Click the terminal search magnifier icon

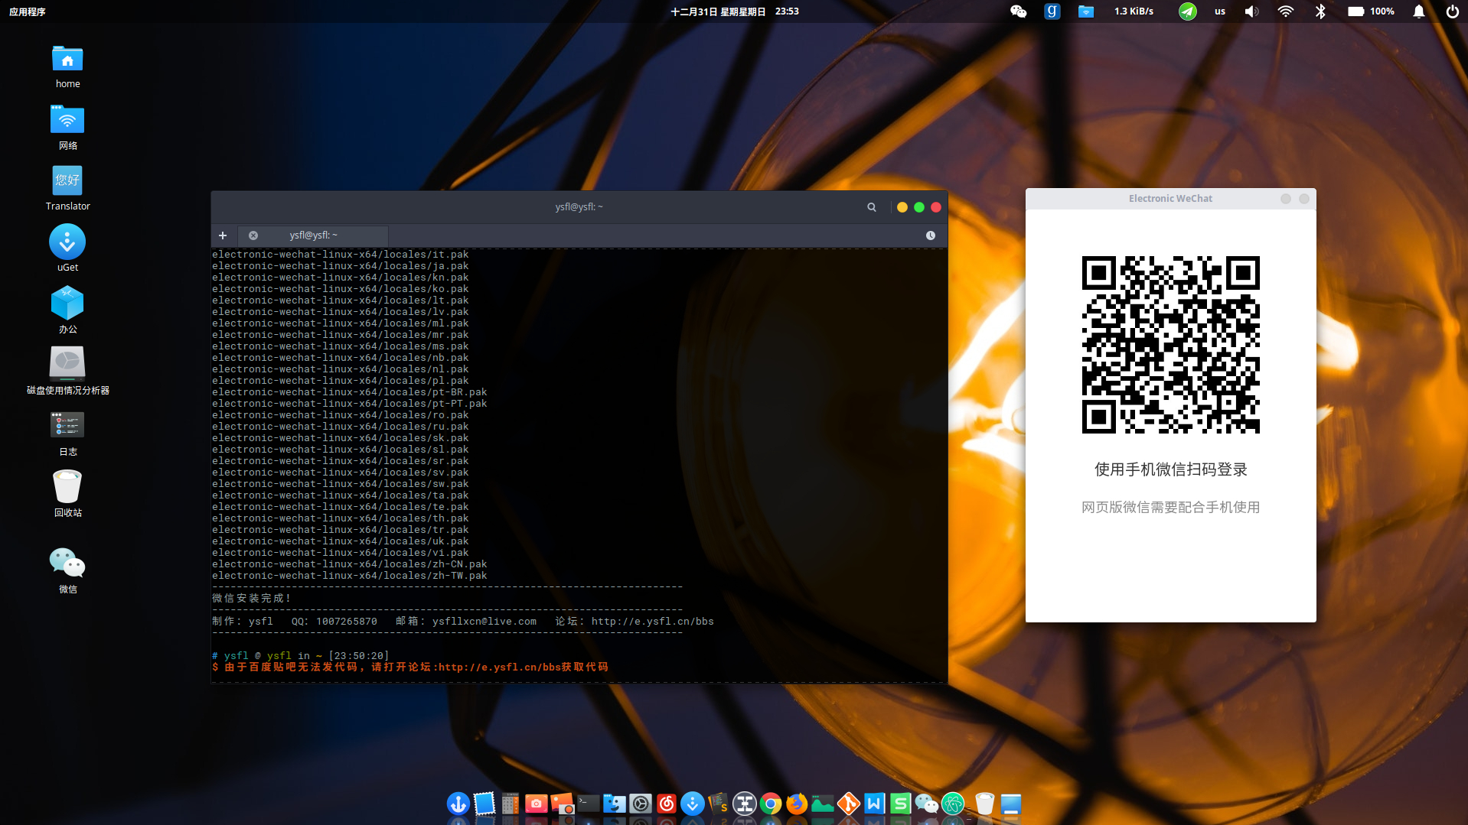tap(871, 207)
